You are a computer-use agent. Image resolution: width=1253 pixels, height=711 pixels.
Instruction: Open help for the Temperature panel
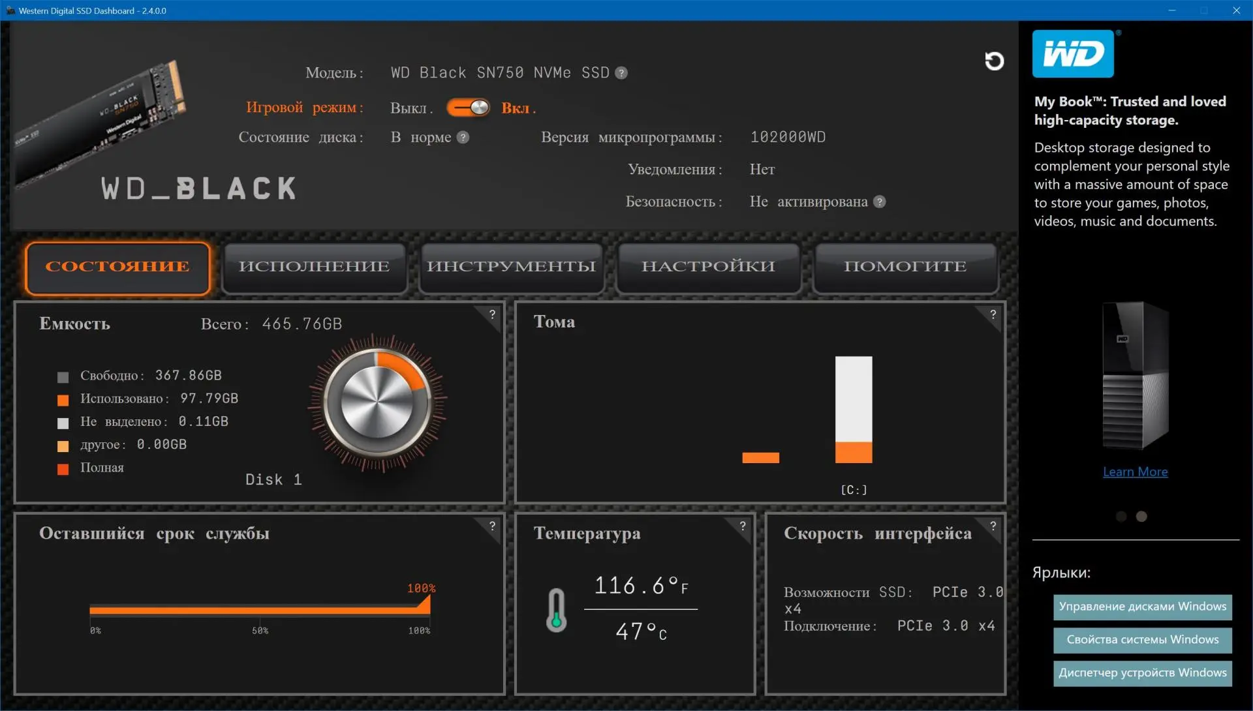(743, 526)
